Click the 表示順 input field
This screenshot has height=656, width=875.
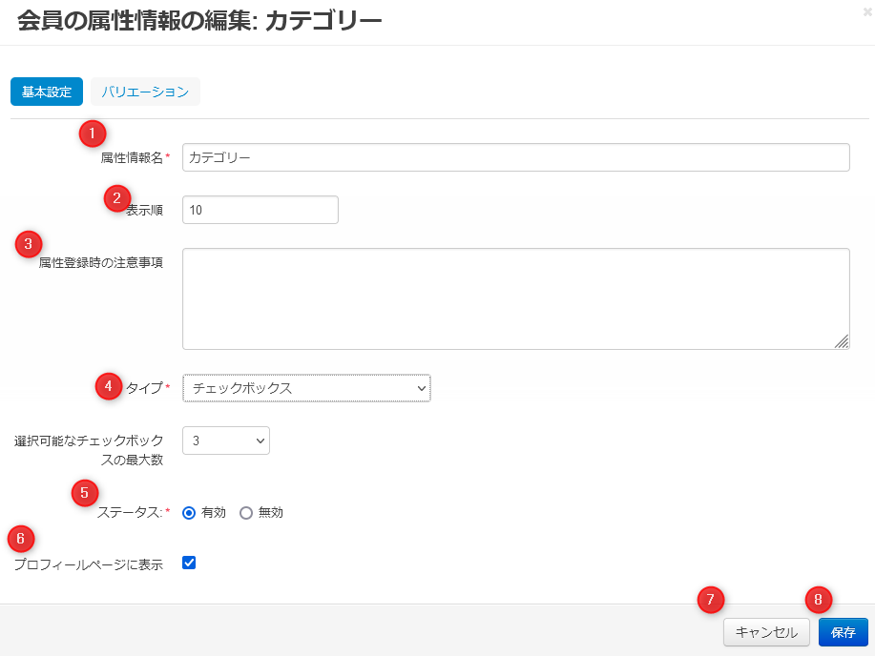click(260, 210)
